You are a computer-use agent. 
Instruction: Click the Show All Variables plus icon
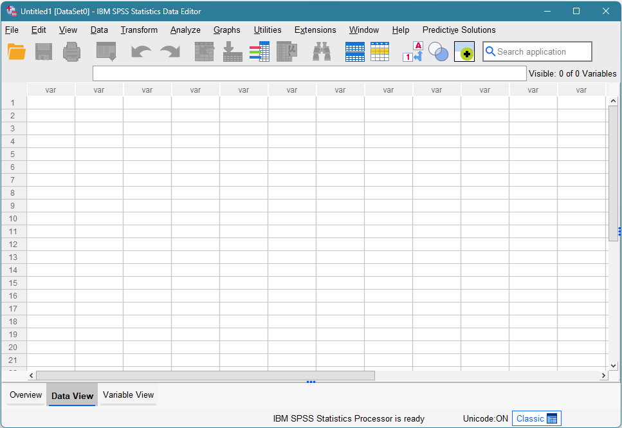click(x=464, y=51)
